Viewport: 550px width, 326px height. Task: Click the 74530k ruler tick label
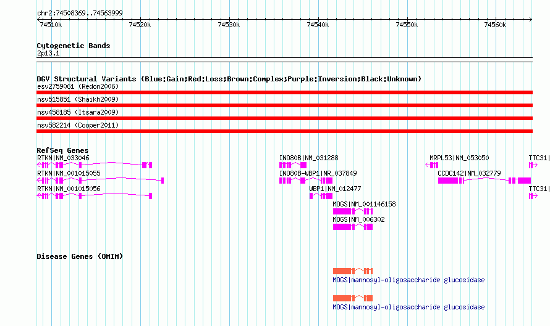pyautogui.click(x=229, y=25)
